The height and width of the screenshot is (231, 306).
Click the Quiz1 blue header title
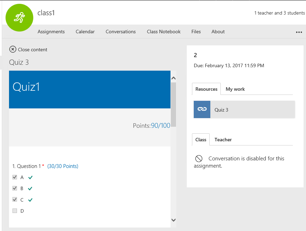click(26, 87)
